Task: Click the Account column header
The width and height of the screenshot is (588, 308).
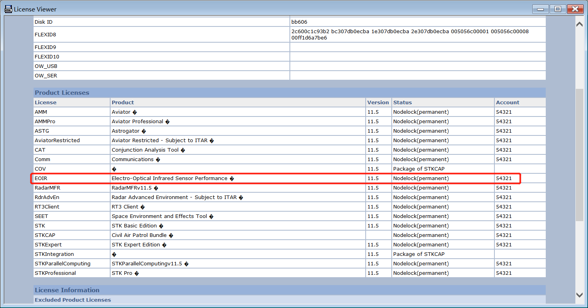Action: pyautogui.click(x=507, y=102)
